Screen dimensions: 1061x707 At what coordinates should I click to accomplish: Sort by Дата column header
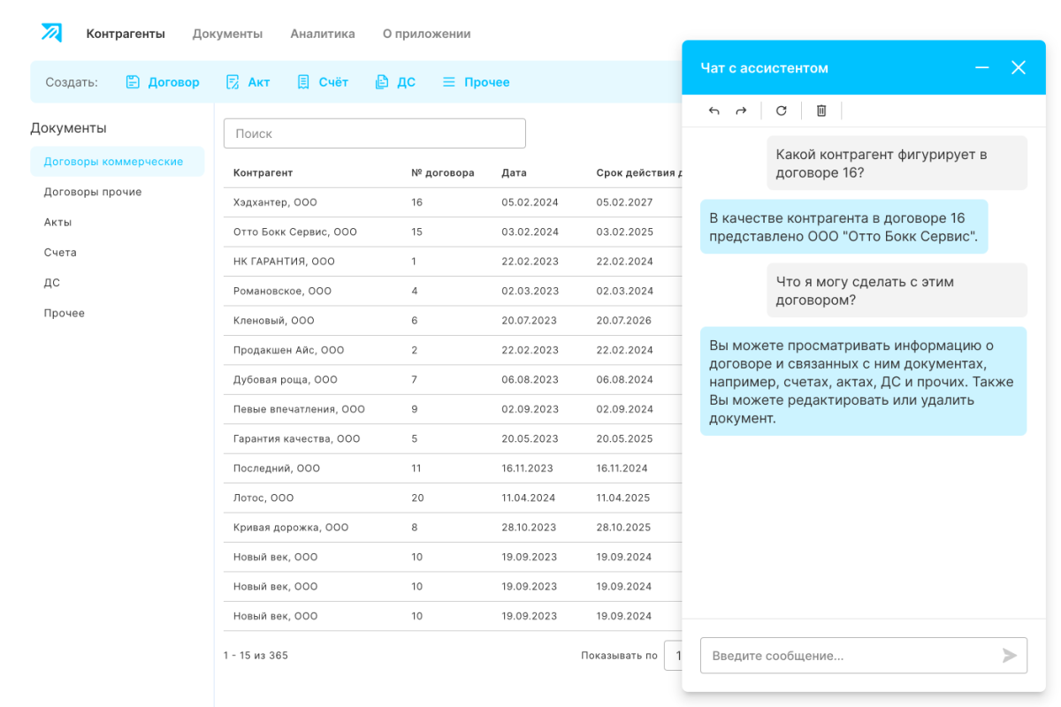514,172
